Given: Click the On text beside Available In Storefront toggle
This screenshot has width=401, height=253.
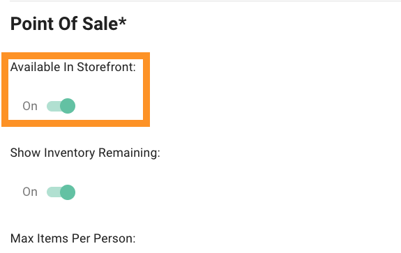Looking at the screenshot, I should (x=30, y=106).
